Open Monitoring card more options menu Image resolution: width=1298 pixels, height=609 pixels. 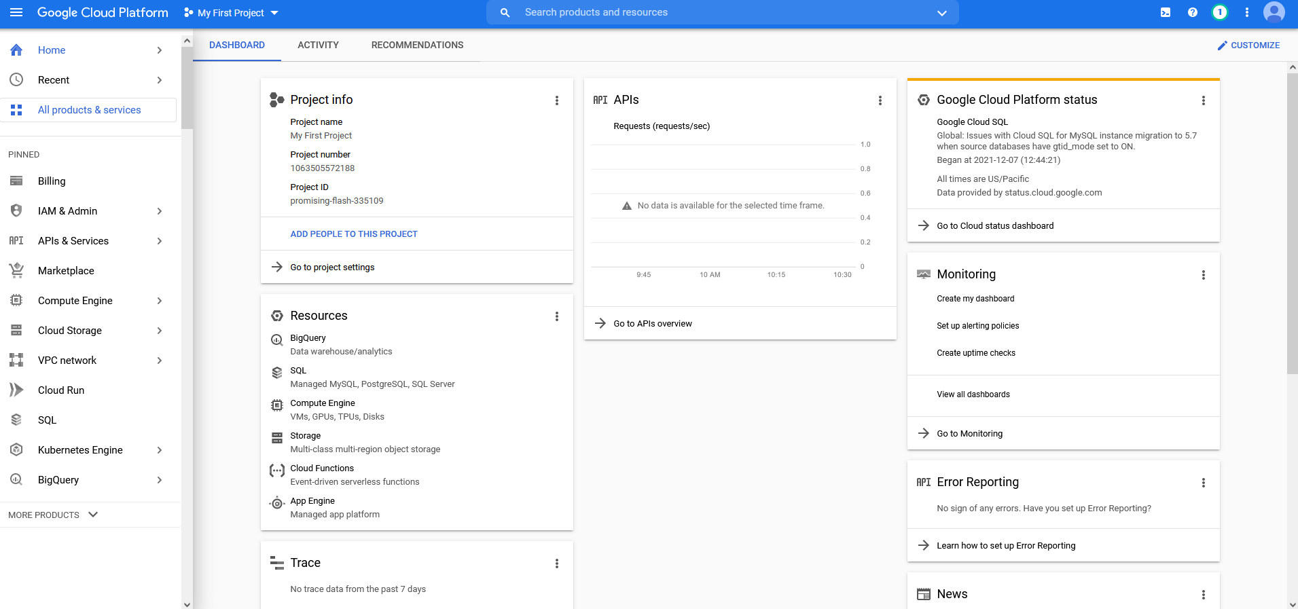coord(1204,275)
